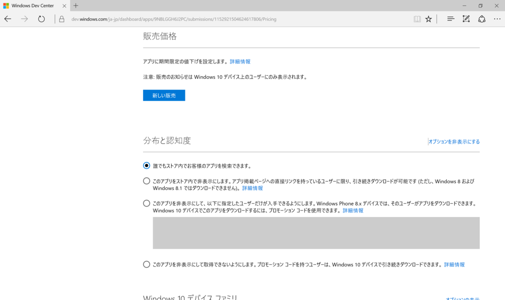Open 詳細情報 link after プロモーション コードを使用できます
The width and height of the screenshot is (505, 300).
click(353, 210)
